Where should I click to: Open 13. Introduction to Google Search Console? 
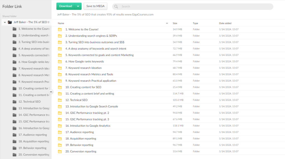tap(92, 107)
